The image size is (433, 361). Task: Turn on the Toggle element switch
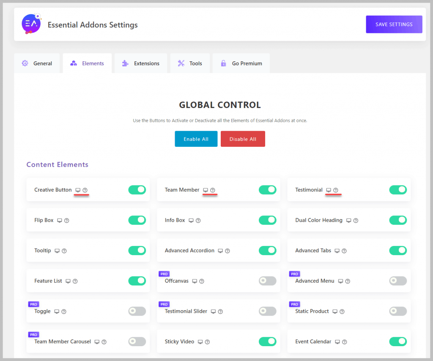(137, 311)
